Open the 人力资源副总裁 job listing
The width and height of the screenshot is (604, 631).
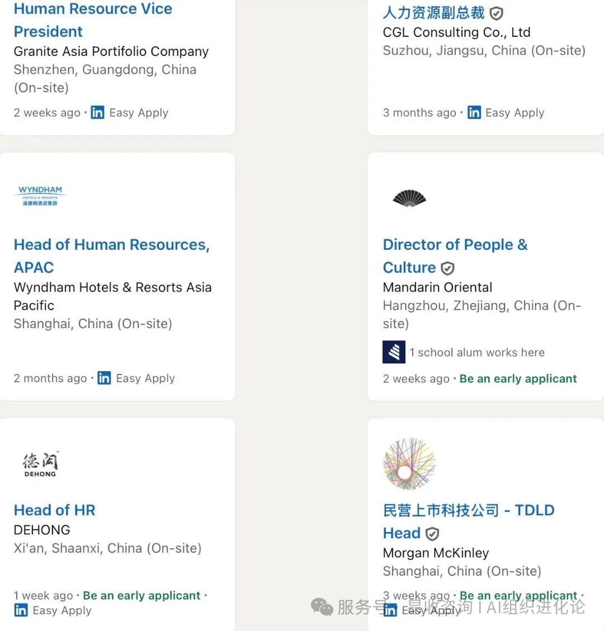(433, 13)
